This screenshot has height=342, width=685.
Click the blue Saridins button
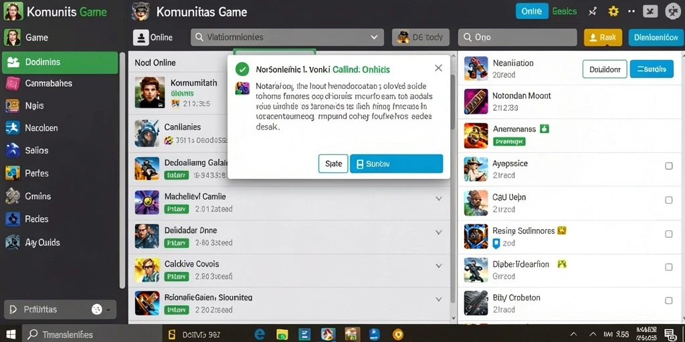pyautogui.click(x=652, y=69)
